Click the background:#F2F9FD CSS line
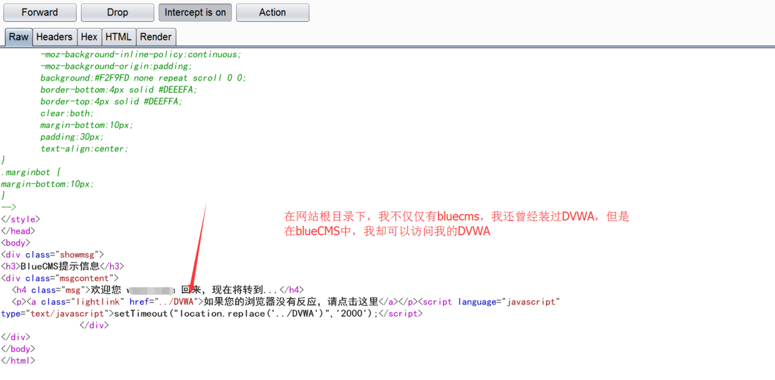775x380 pixels. pyautogui.click(x=143, y=78)
